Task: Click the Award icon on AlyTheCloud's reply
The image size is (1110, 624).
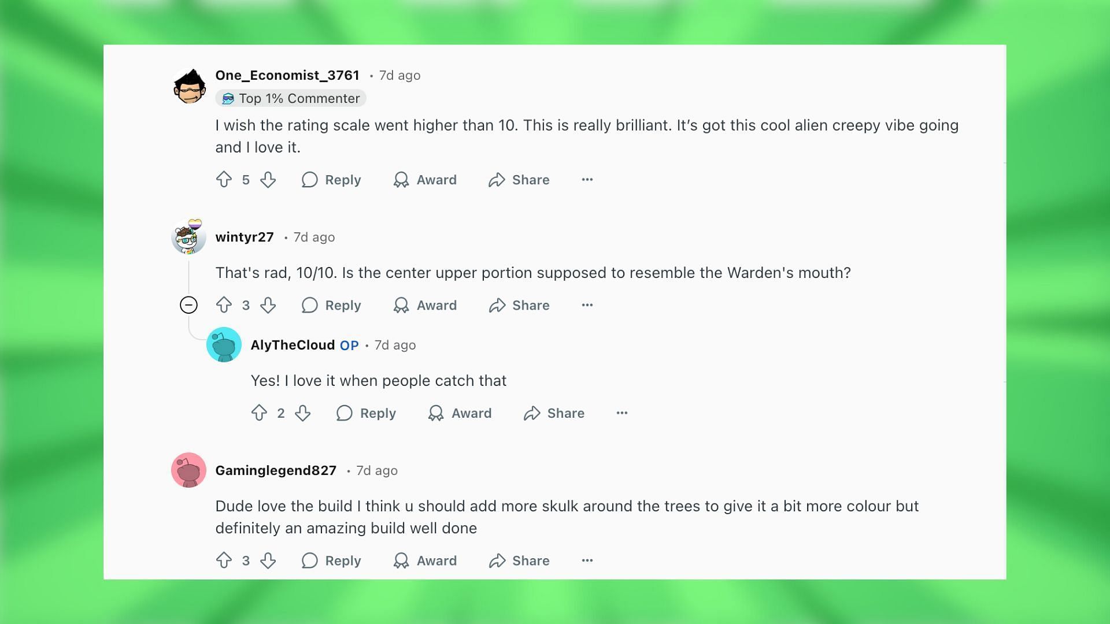Action: (x=436, y=413)
